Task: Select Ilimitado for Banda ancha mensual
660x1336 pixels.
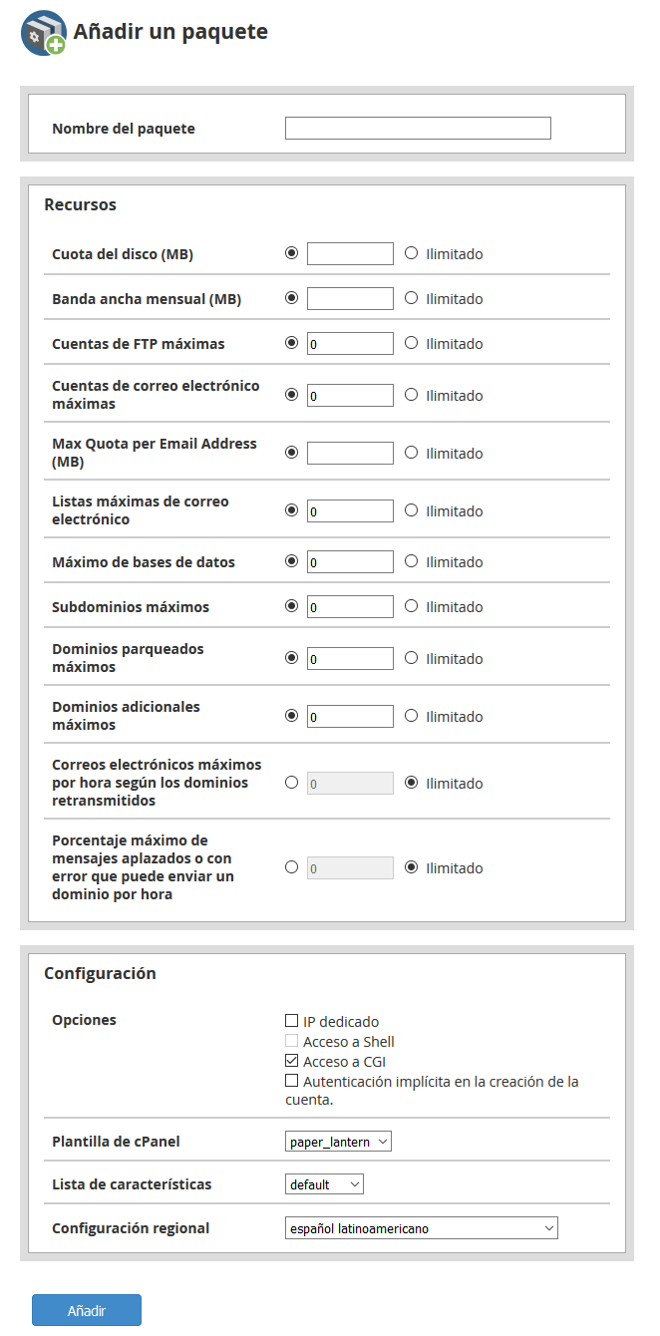Action: pos(412,298)
